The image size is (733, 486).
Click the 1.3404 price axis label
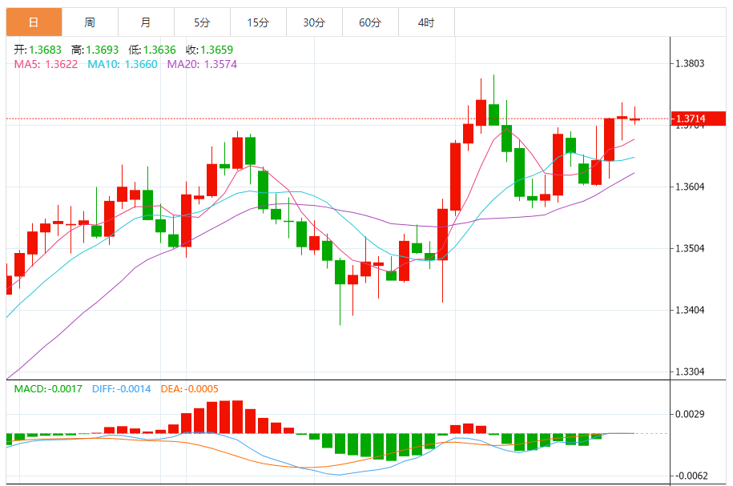pos(690,311)
